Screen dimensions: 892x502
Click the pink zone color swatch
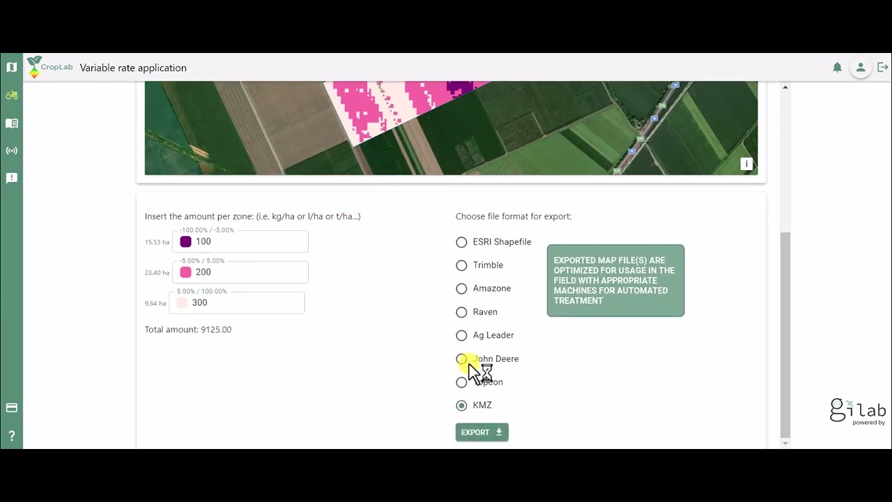coord(185,272)
